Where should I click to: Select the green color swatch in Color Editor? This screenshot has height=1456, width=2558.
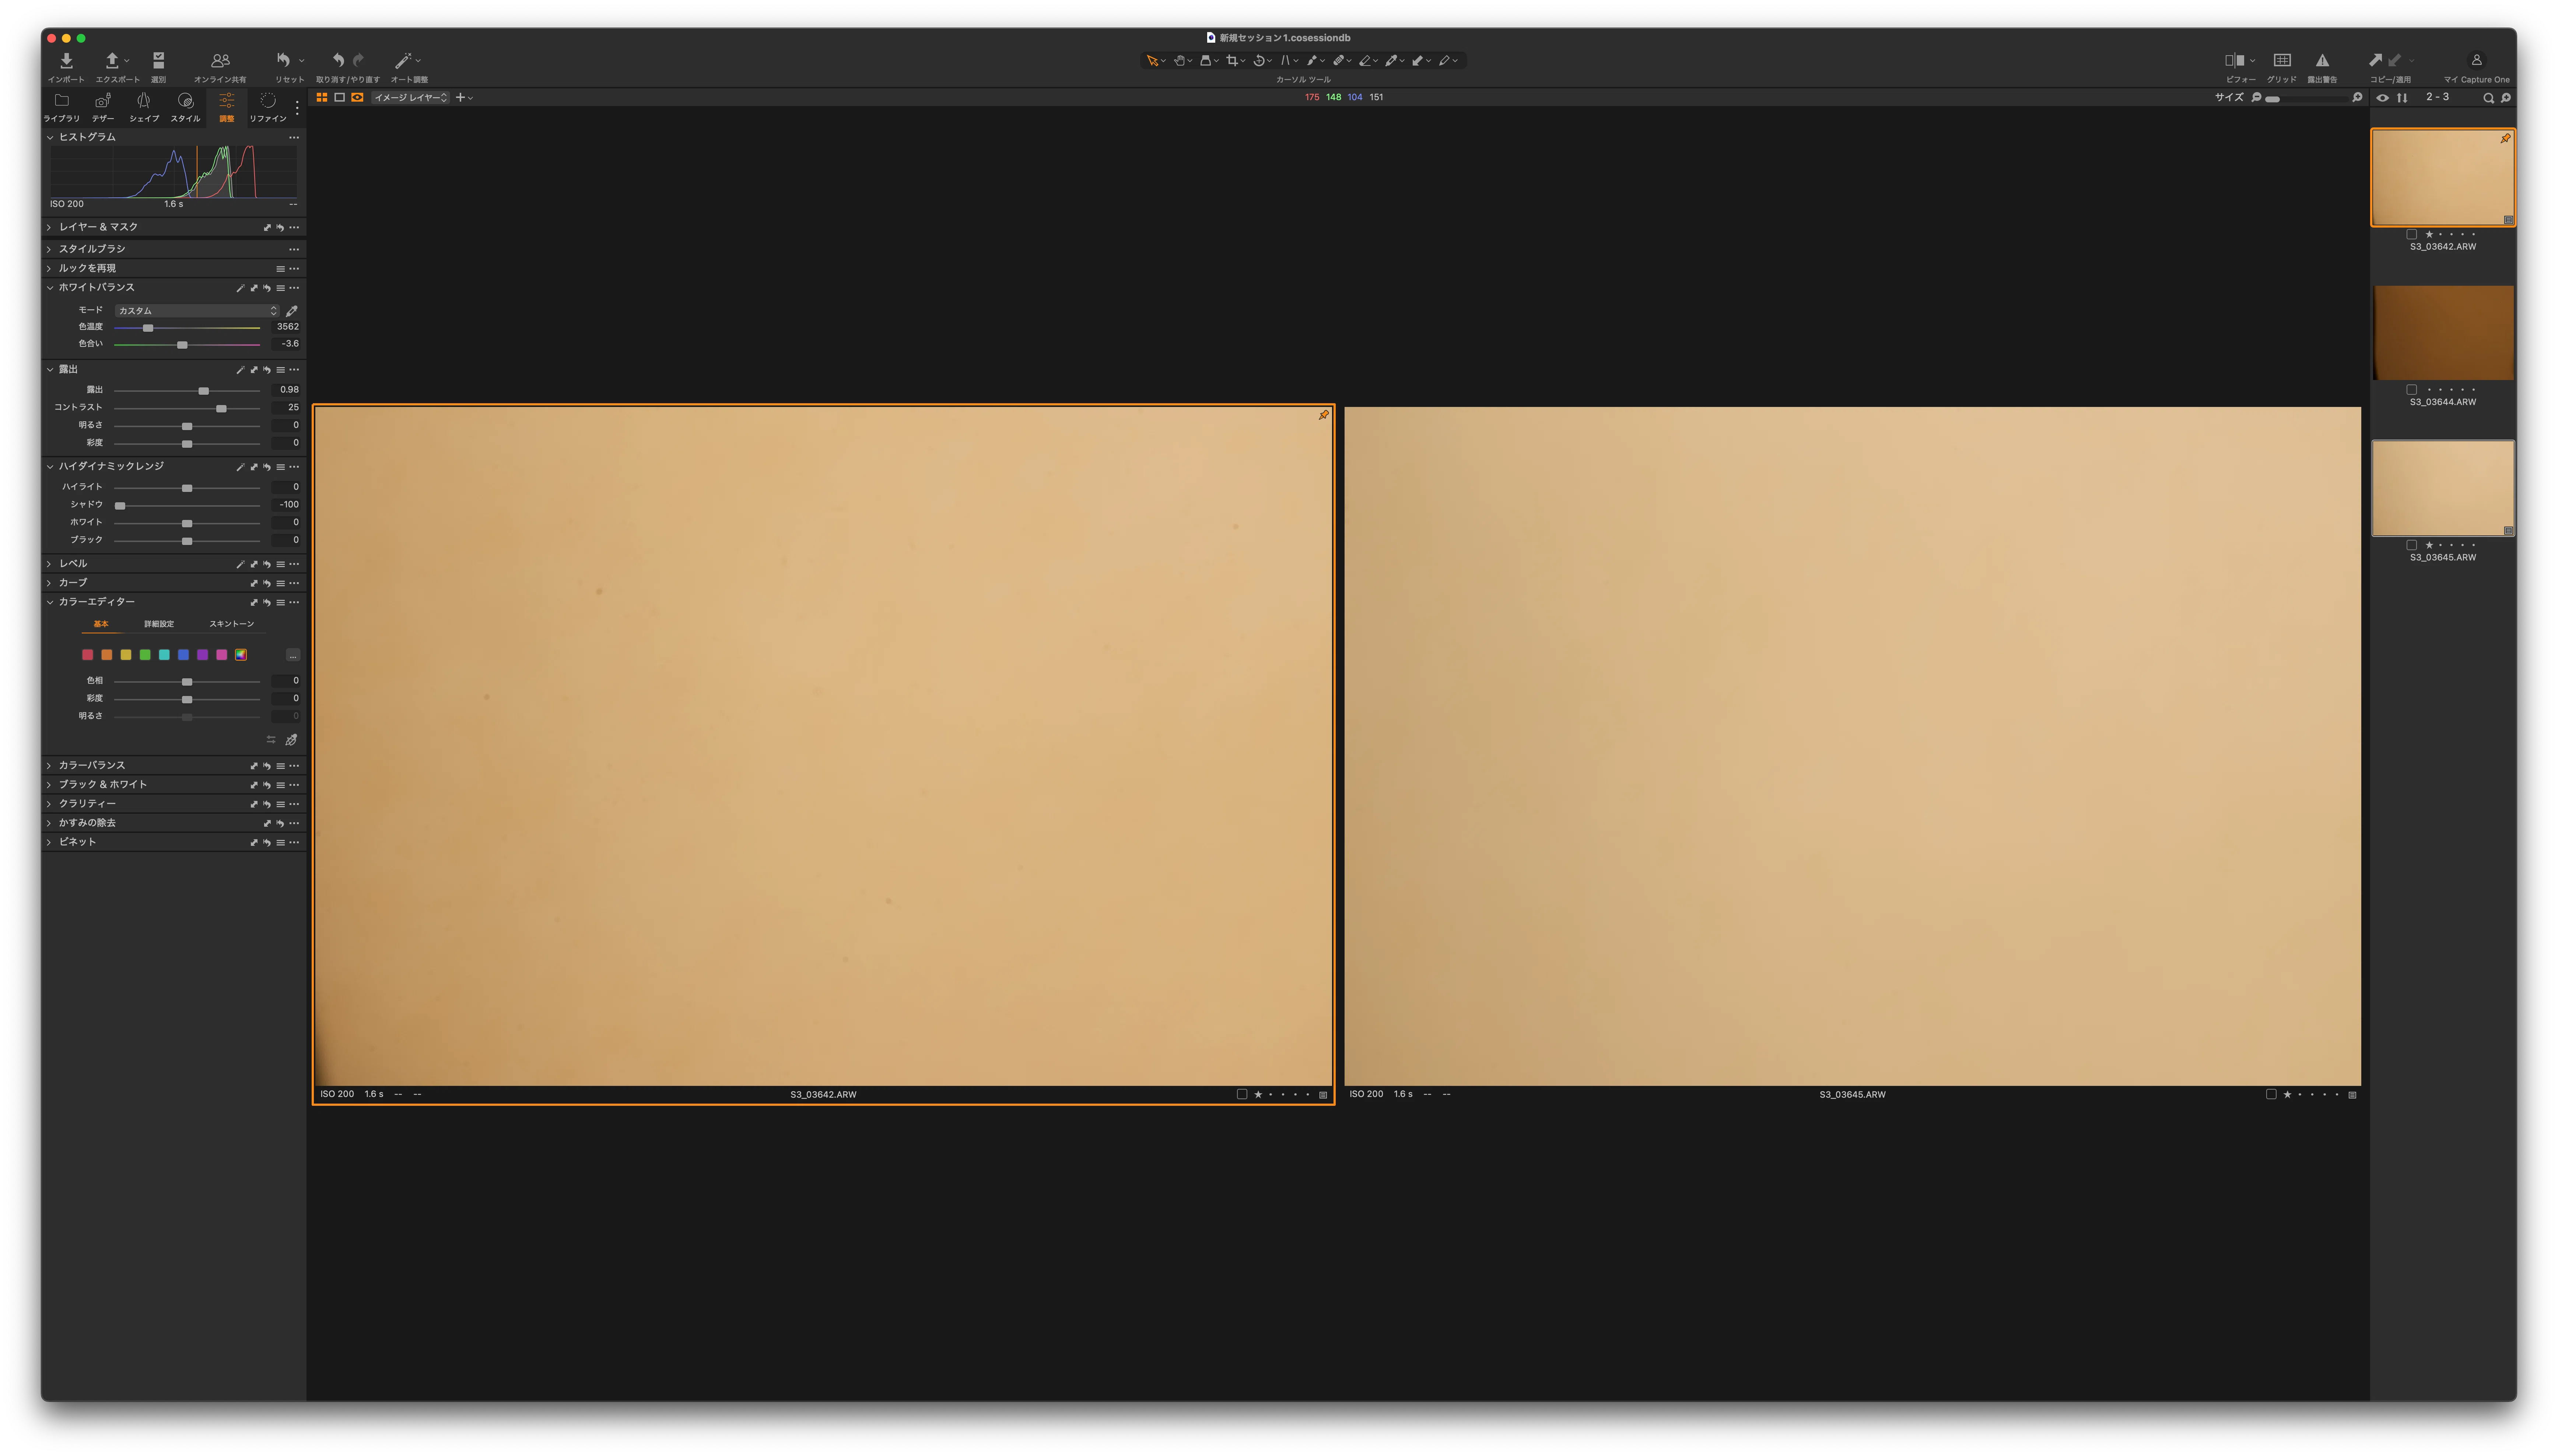point(145,656)
